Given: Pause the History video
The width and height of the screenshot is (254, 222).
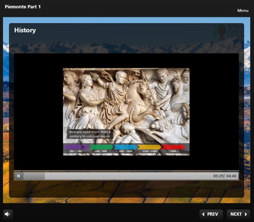Looking at the screenshot, I should point(19,176).
